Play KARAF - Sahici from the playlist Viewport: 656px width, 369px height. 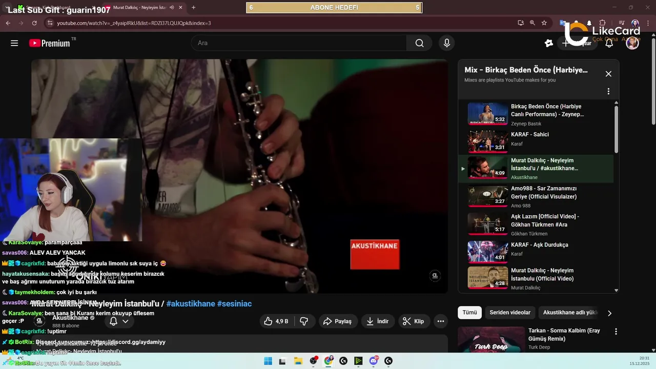click(536, 140)
